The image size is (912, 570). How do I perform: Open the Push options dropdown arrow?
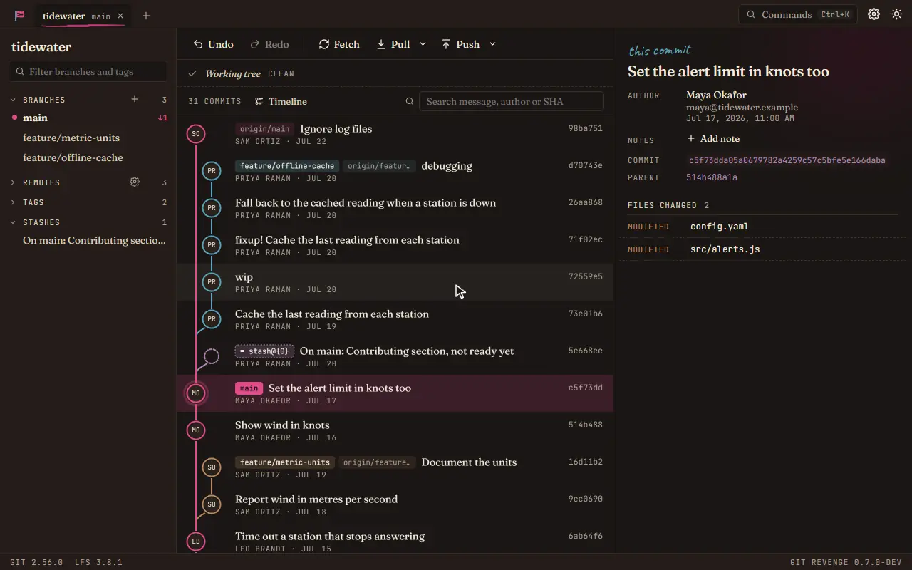[x=492, y=44]
